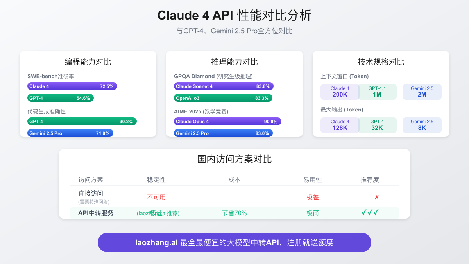This screenshot has height=264, width=469.
Task: Click the subtitle 与GPT-4、Gemini 2.5 Pro全方位对比
Action: 234,31
